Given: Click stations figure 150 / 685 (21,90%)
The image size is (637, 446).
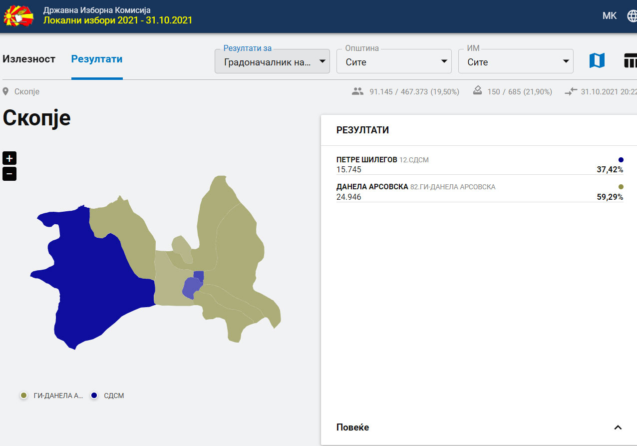Looking at the screenshot, I should 520,92.
